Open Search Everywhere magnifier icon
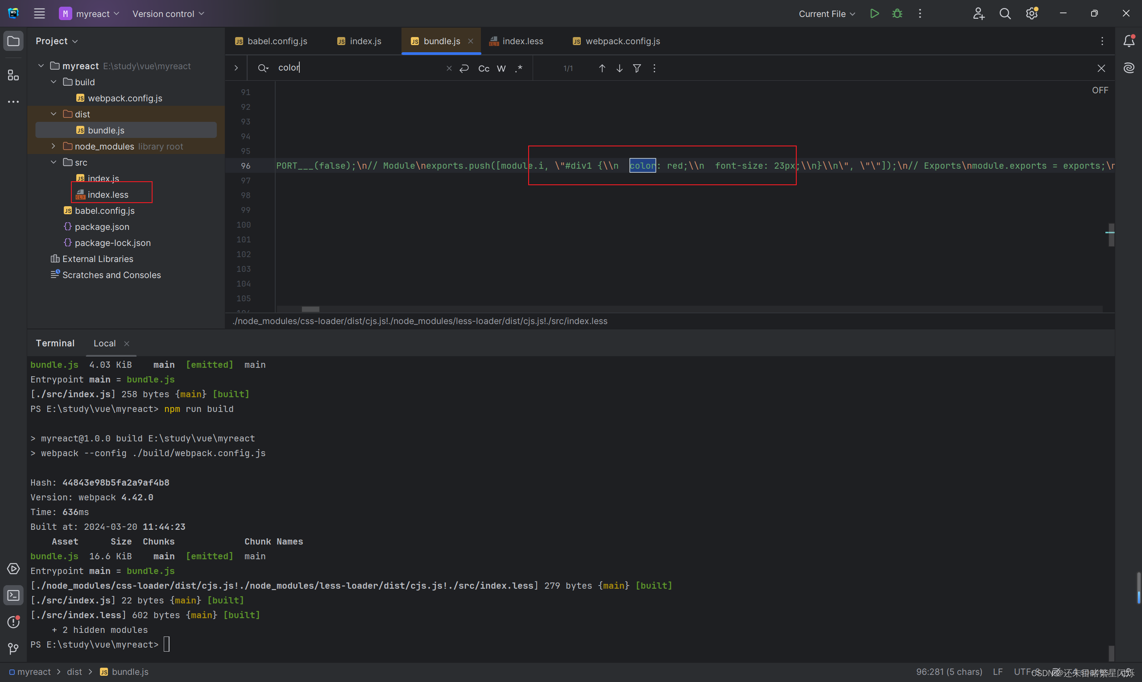The image size is (1142, 682). (1005, 13)
